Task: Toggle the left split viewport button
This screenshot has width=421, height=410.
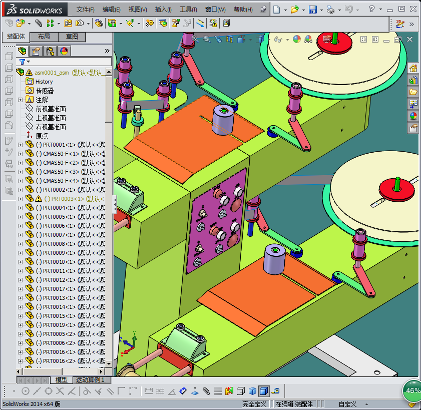Action: (x=363, y=40)
